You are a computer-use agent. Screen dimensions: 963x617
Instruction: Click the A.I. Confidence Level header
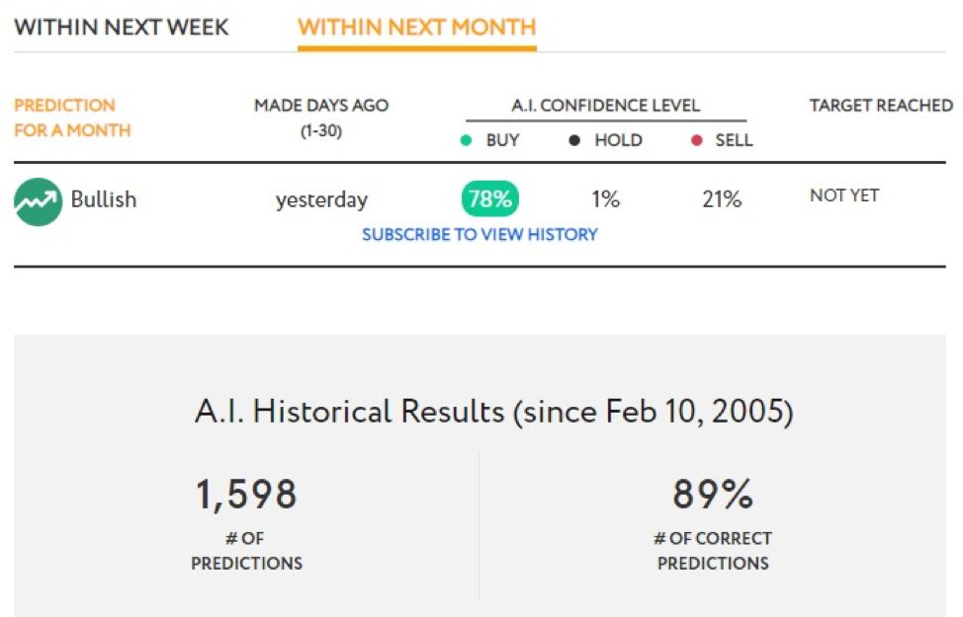[x=605, y=106]
